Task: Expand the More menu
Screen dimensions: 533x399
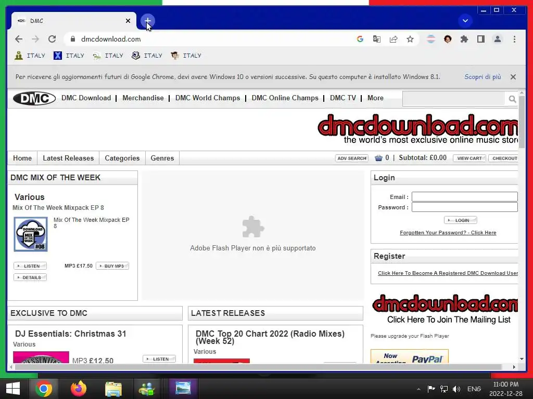Action: [375, 98]
